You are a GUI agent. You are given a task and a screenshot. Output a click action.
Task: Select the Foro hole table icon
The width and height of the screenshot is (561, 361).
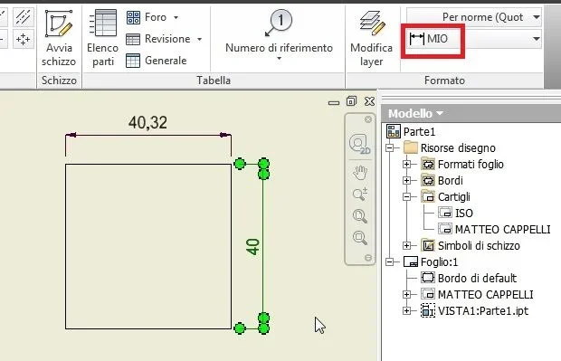pyautogui.click(x=133, y=17)
